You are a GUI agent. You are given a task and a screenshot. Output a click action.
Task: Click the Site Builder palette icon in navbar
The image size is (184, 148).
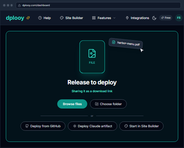tap(62, 18)
